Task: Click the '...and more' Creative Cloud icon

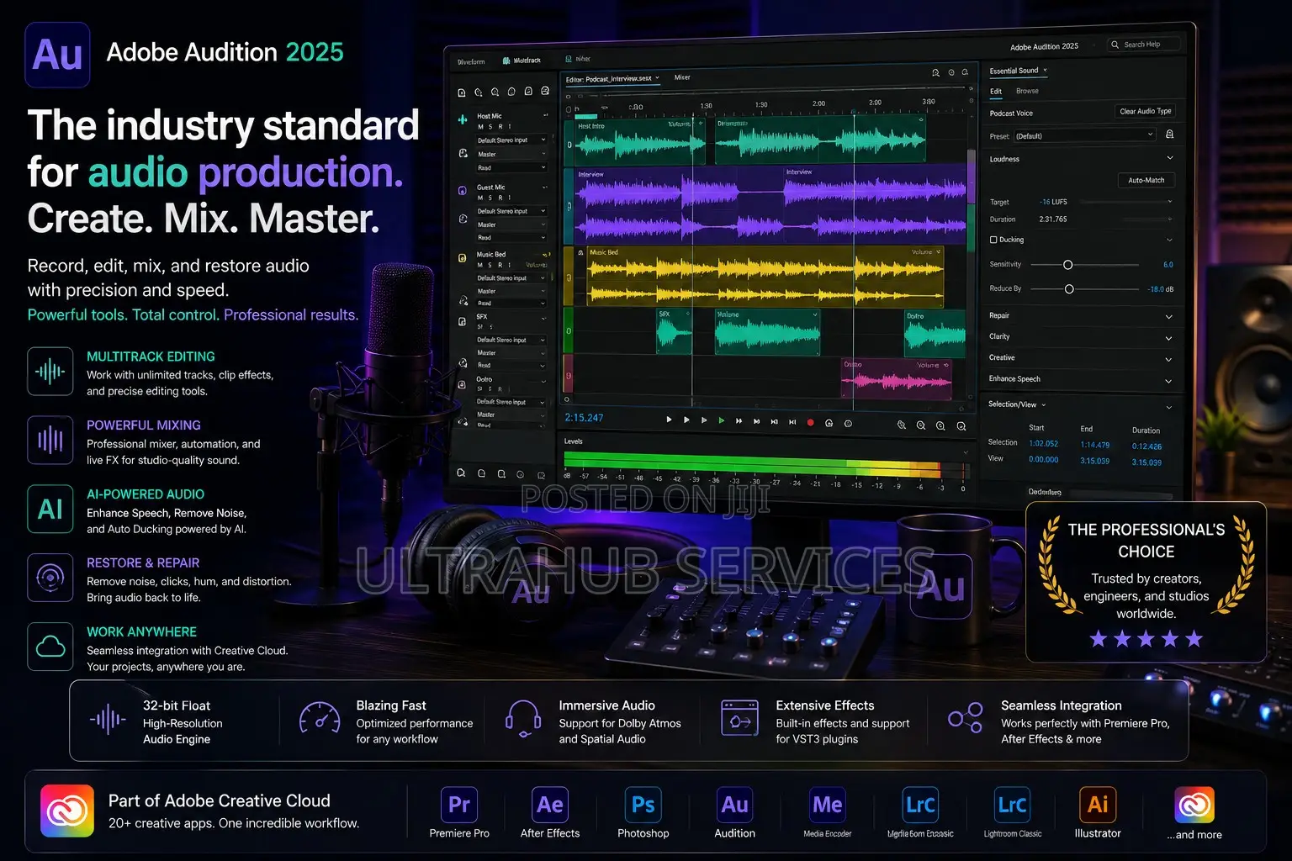Action: (1194, 806)
